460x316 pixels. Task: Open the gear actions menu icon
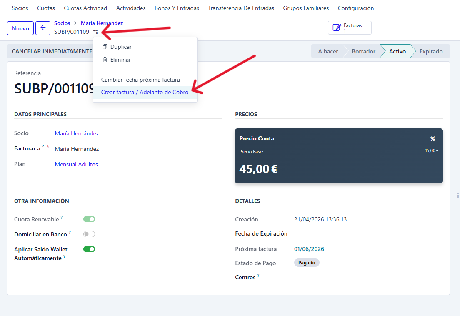coord(96,32)
